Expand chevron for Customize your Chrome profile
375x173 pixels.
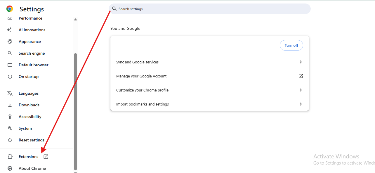tap(301, 90)
